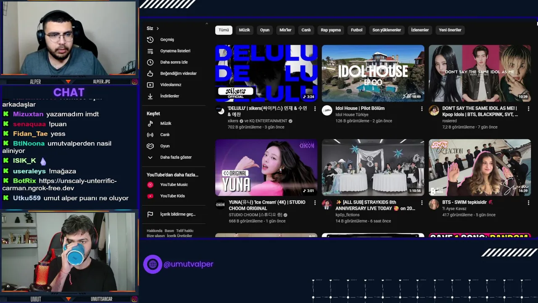This screenshot has width=538, height=303.
Task: Select the Canlı filter chip
Action: click(306, 30)
